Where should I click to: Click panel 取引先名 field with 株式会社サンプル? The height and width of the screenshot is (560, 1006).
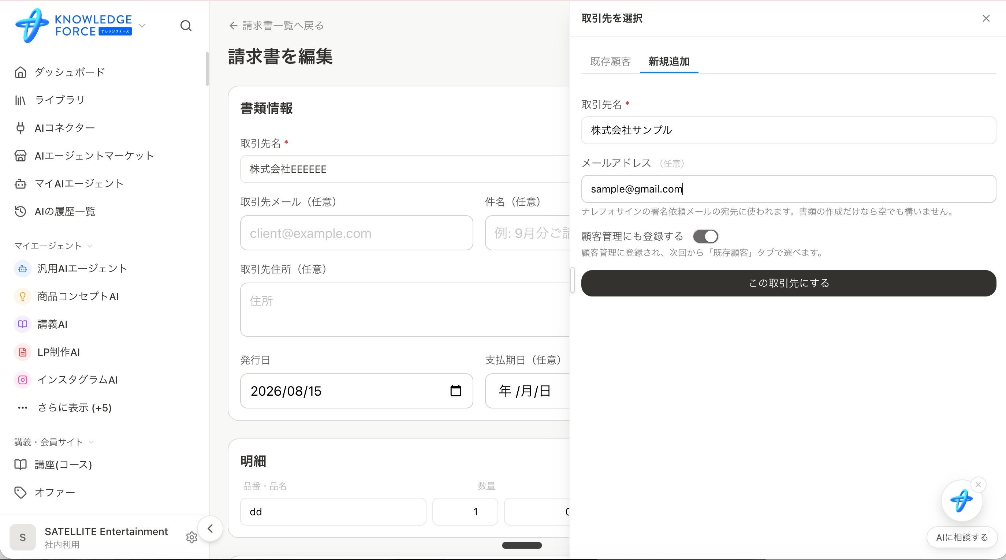point(789,130)
